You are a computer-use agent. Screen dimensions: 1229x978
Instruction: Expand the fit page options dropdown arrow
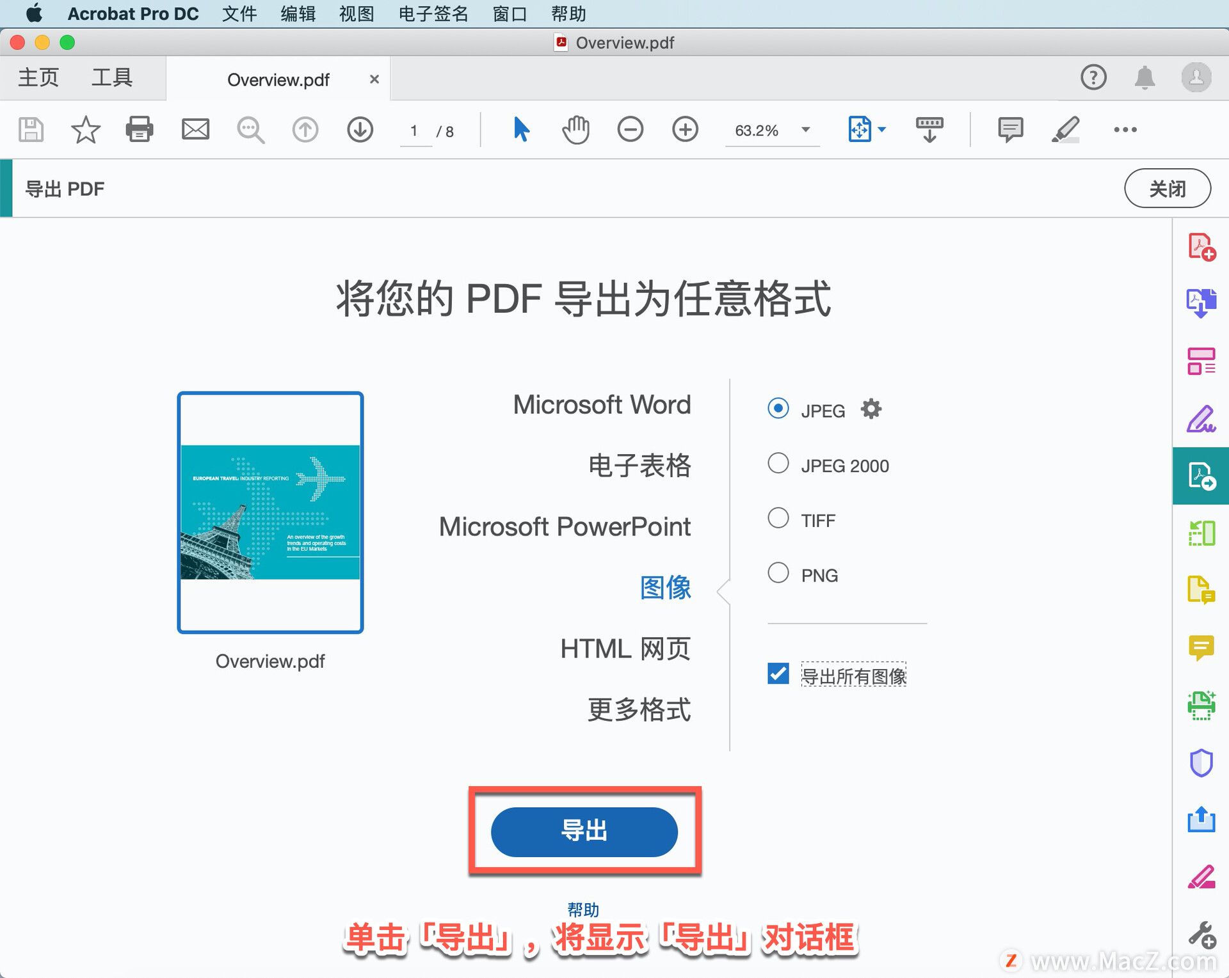click(882, 130)
